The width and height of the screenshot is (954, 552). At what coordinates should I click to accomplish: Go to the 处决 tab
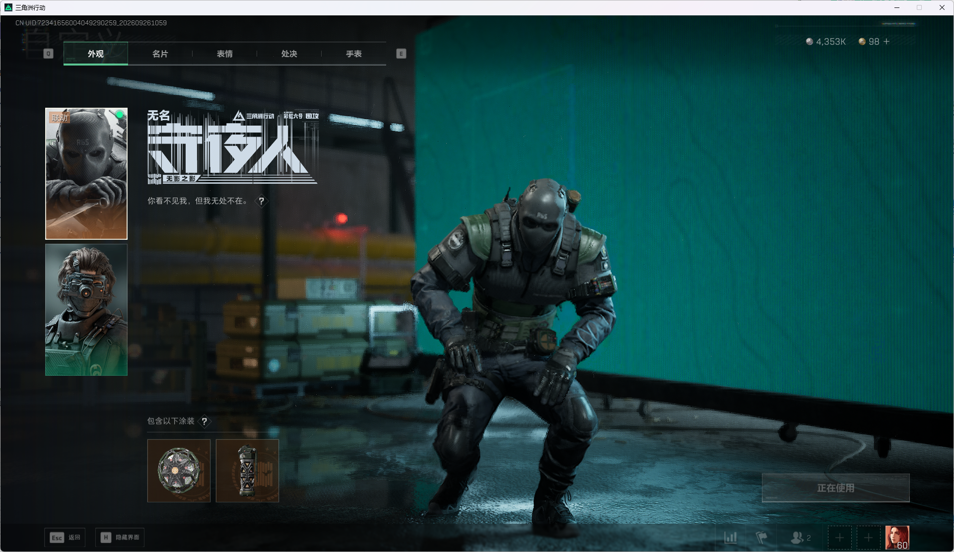pos(289,54)
